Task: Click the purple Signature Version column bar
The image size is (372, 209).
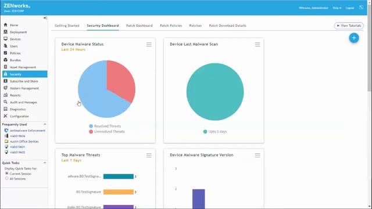Action: coord(199,199)
